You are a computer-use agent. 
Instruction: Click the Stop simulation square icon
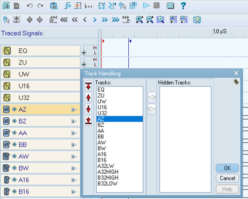(157, 5)
